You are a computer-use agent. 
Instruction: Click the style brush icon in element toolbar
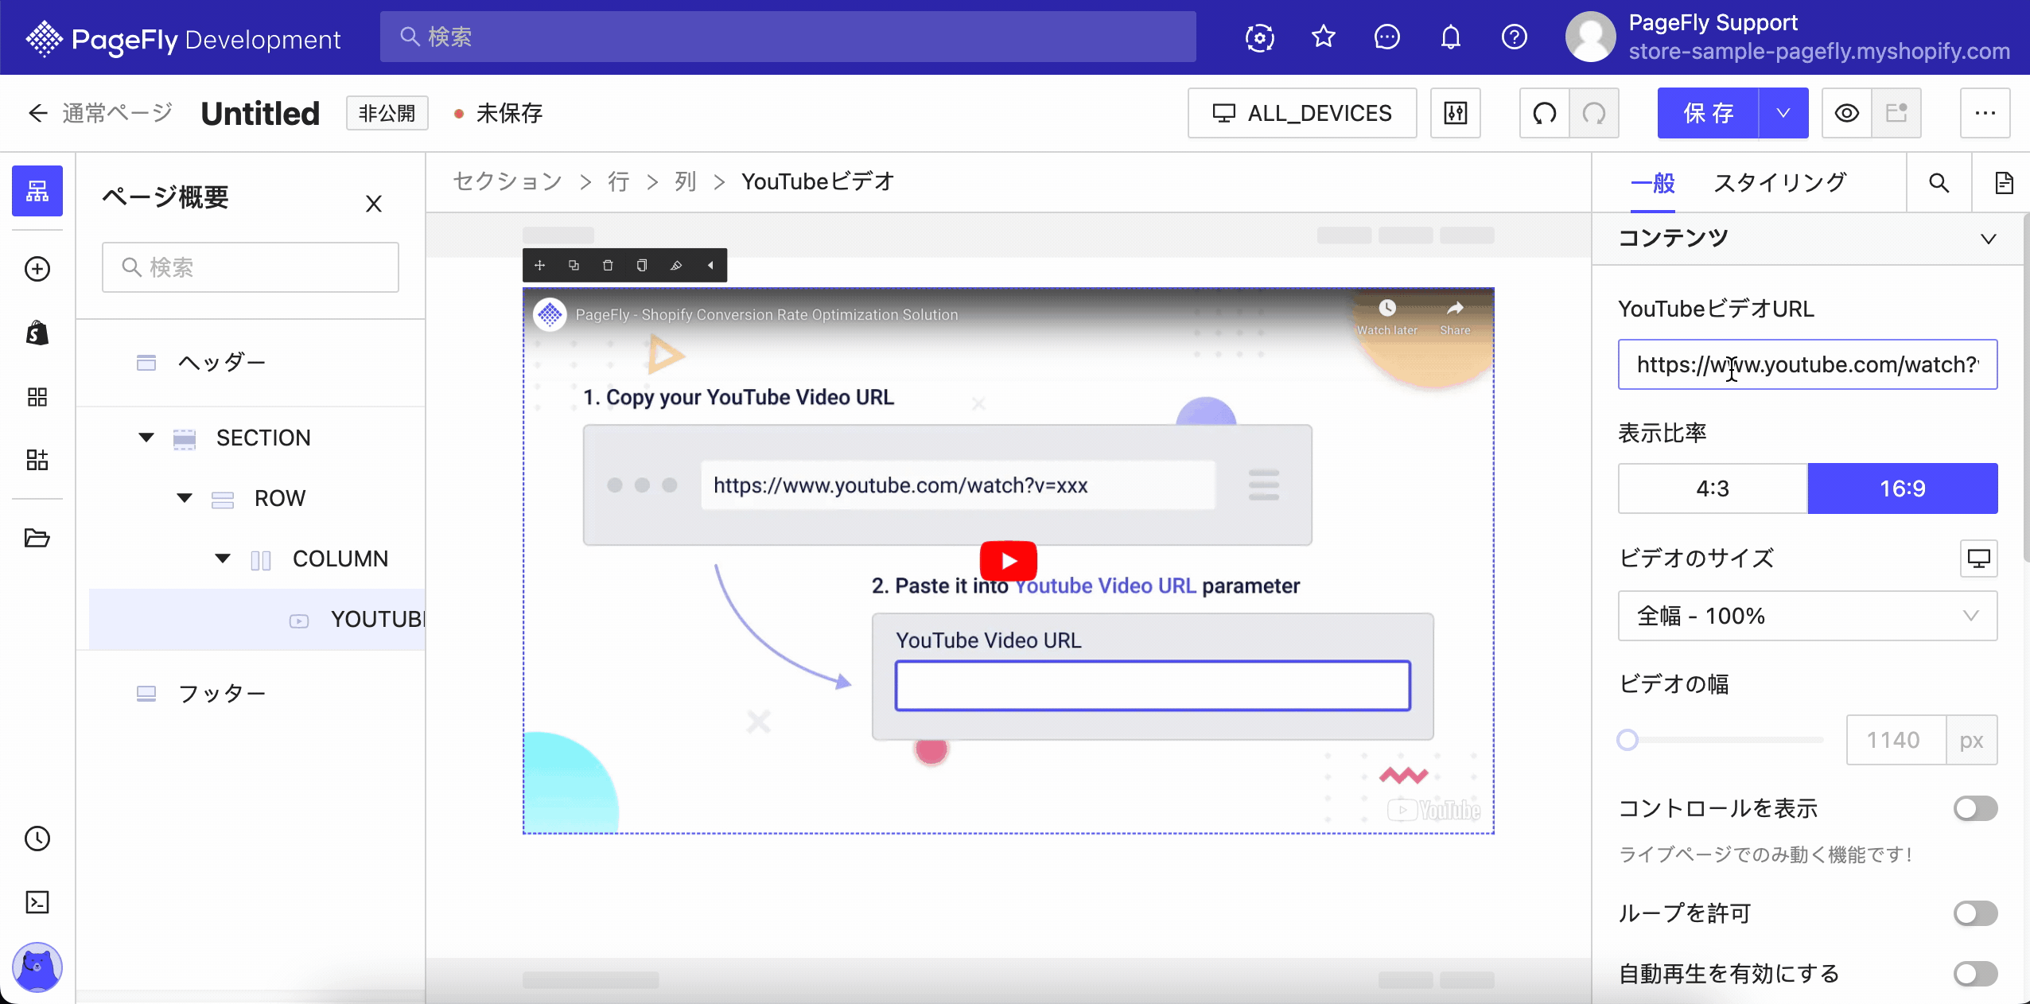coord(676,265)
